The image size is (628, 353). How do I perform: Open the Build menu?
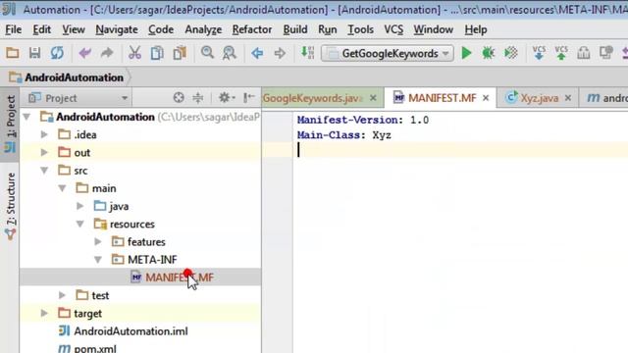pos(295,29)
